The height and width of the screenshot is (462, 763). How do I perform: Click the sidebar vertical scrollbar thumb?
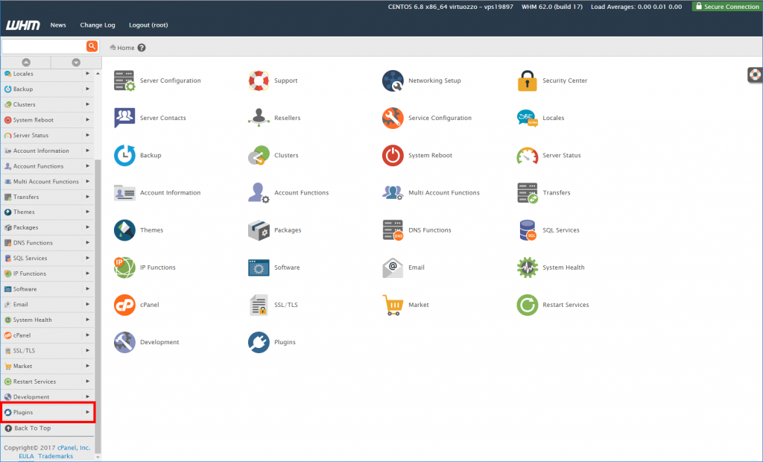click(x=98, y=306)
